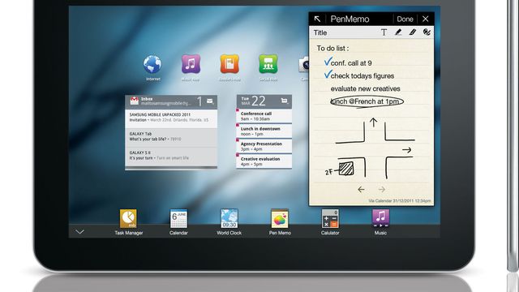Viewport: 519px width, 292px height.
Task: Go to next memo page arrow
Action: pyautogui.click(x=382, y=189)
